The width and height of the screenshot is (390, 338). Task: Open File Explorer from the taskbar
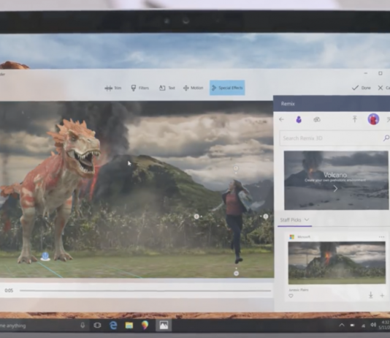tap(129, 326)
